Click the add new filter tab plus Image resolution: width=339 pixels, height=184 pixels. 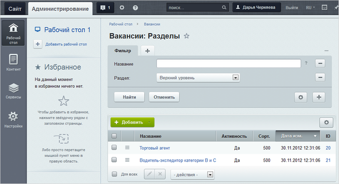click(x=147, y=51)
